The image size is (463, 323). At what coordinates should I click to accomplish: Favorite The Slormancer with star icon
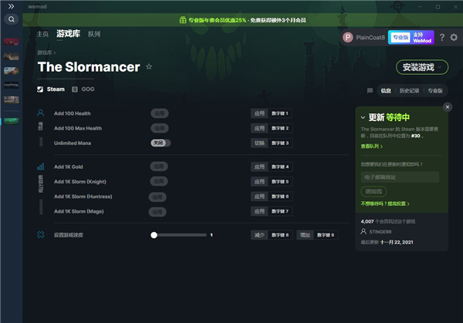coord(149,67)
